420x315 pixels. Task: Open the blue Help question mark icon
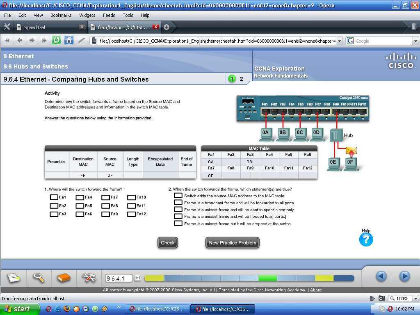click(366, 239)
